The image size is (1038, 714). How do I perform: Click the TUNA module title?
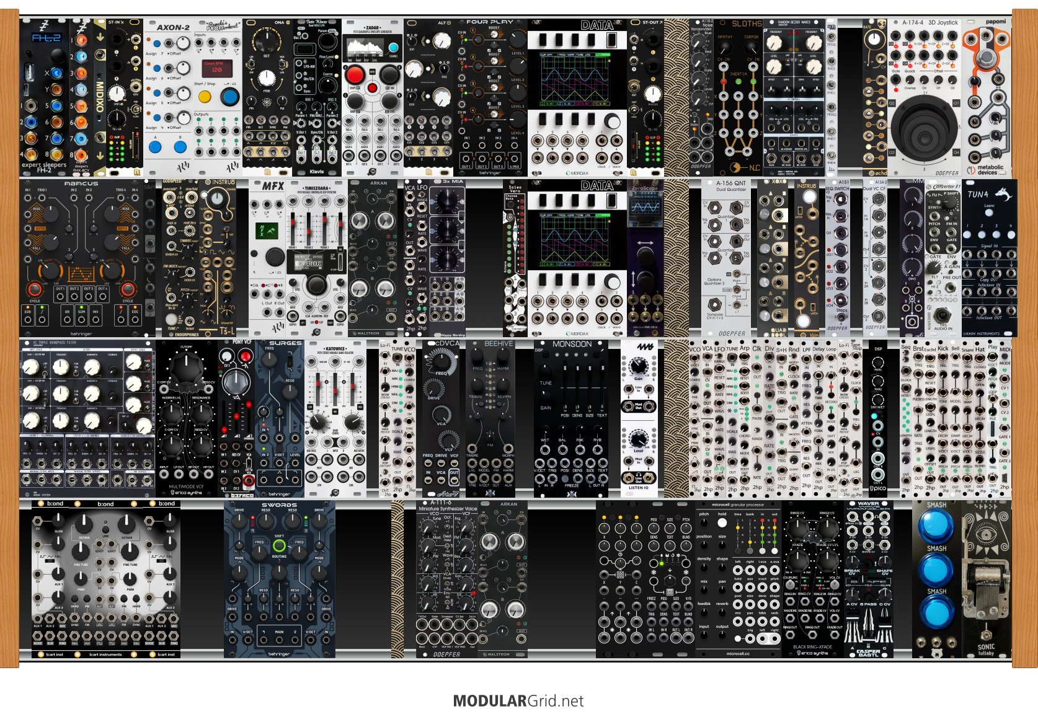978,195
